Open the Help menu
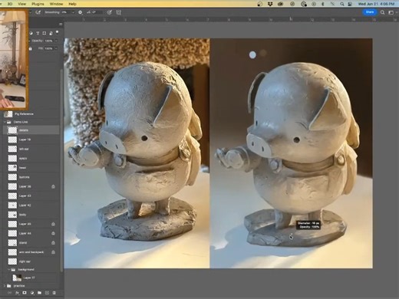 pos(72,4)
